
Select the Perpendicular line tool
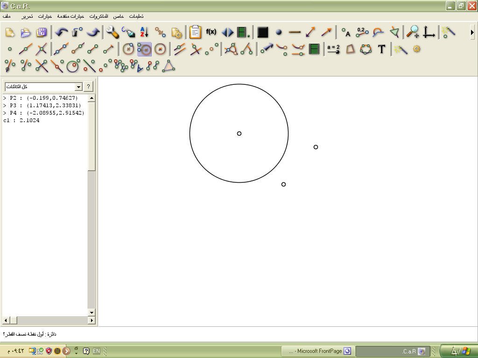tap(196, 49)
